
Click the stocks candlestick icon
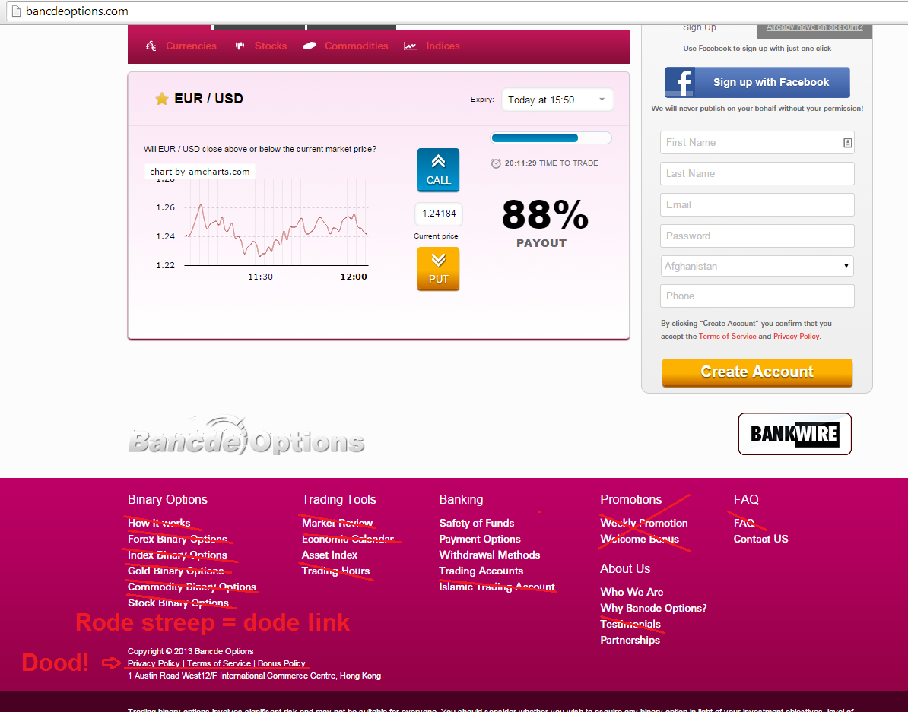point(240,46)
